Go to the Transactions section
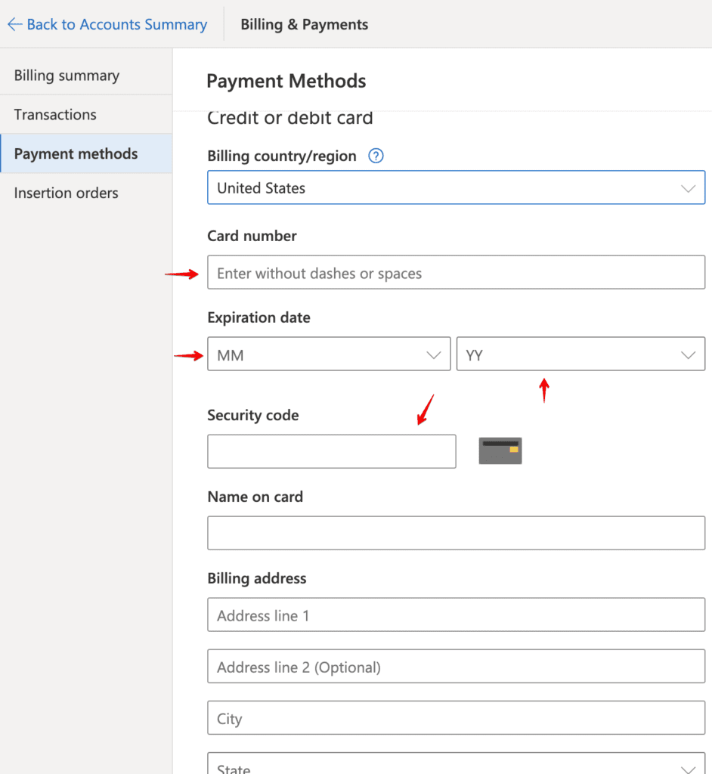This screenshot has width=712, height=774. 55,115
